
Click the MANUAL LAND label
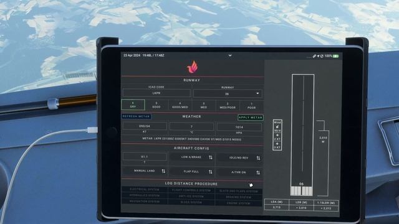(144, 171)
